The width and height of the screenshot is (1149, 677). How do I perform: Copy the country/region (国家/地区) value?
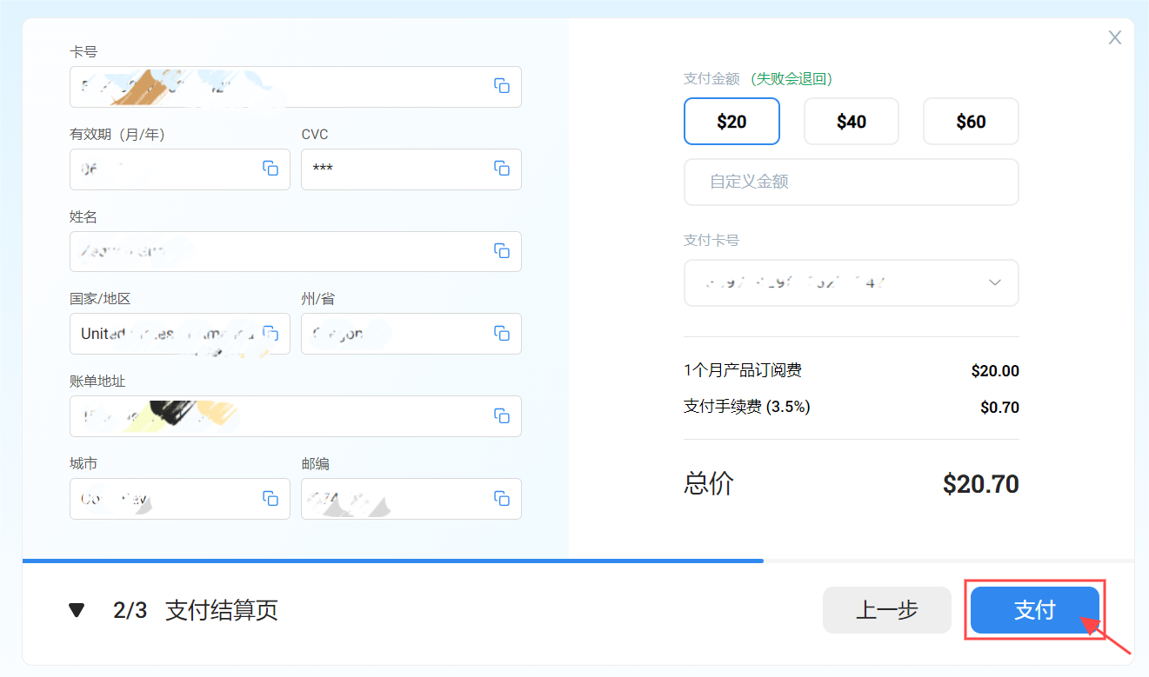coord(271,333)
